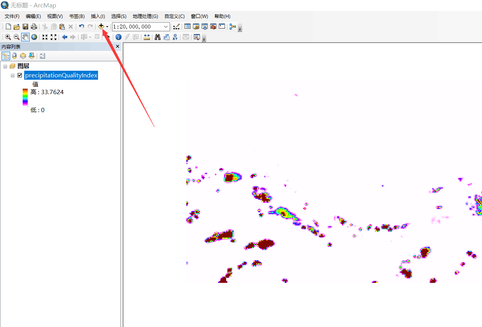Viewport: 482px width, 327px height.
Task: Expand Standard toolbar options
Action: [240, 28]
